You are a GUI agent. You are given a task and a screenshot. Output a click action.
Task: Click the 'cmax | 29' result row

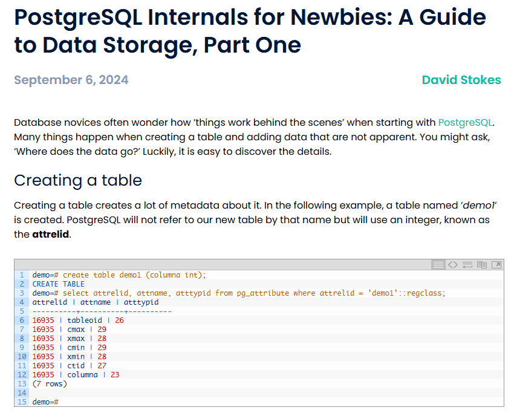(x=69, y=330)
